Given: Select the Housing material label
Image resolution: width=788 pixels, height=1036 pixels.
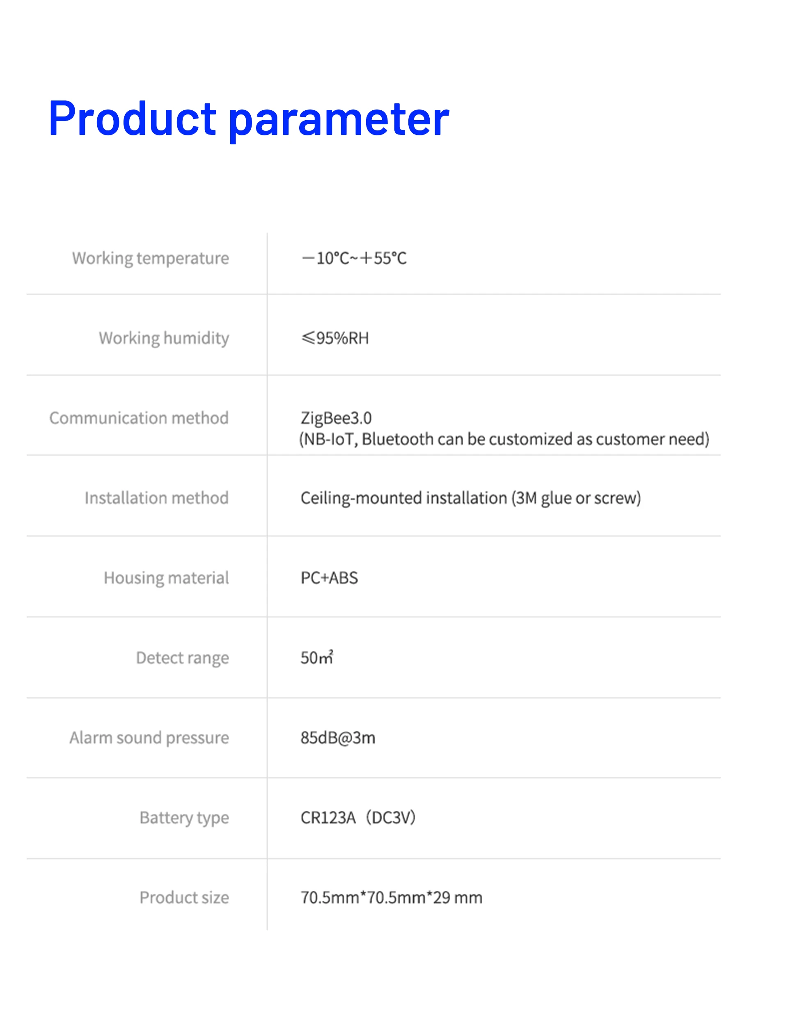Looking at the screenshot, I should pyautogui.click(x=167, y=578).
